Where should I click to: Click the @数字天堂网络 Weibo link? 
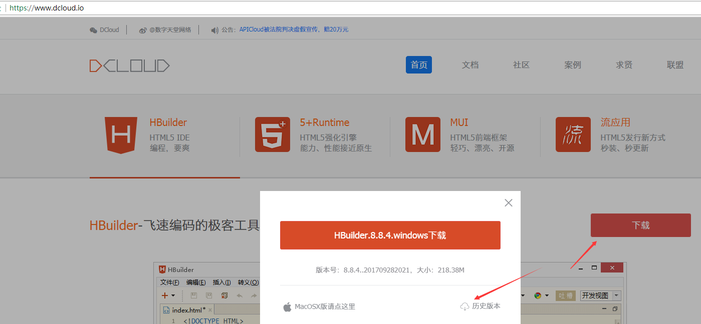170,30
